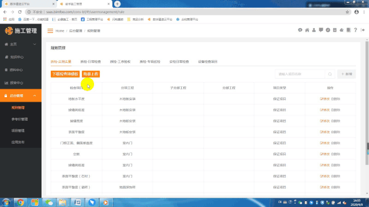Viewport: 369px width, 207px height.
Task: Switch to 质检-工序验收 tab
Action: (x=121, y=62)
